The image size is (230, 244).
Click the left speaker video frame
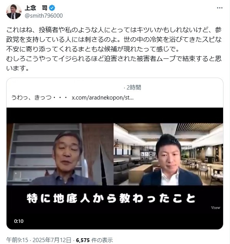pos(60,154)
